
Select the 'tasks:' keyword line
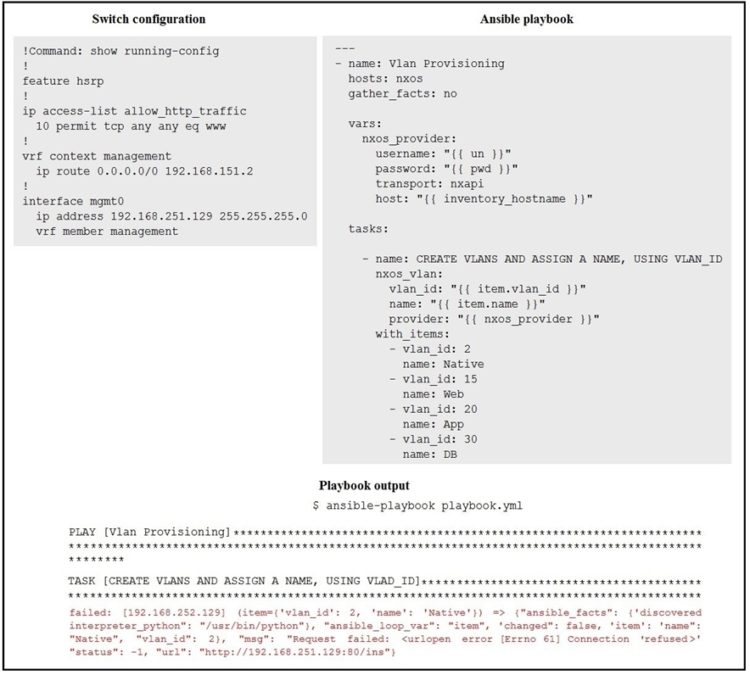pos(368,229)
